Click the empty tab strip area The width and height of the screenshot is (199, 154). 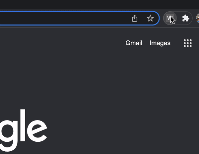pyautogui.click(x=99, y=4)
